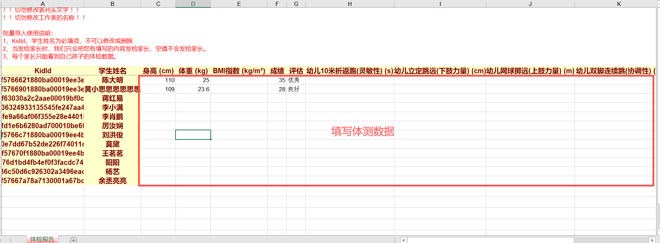Add a new sheet with plus icon

pyautogui.click(x=74, y=240)
